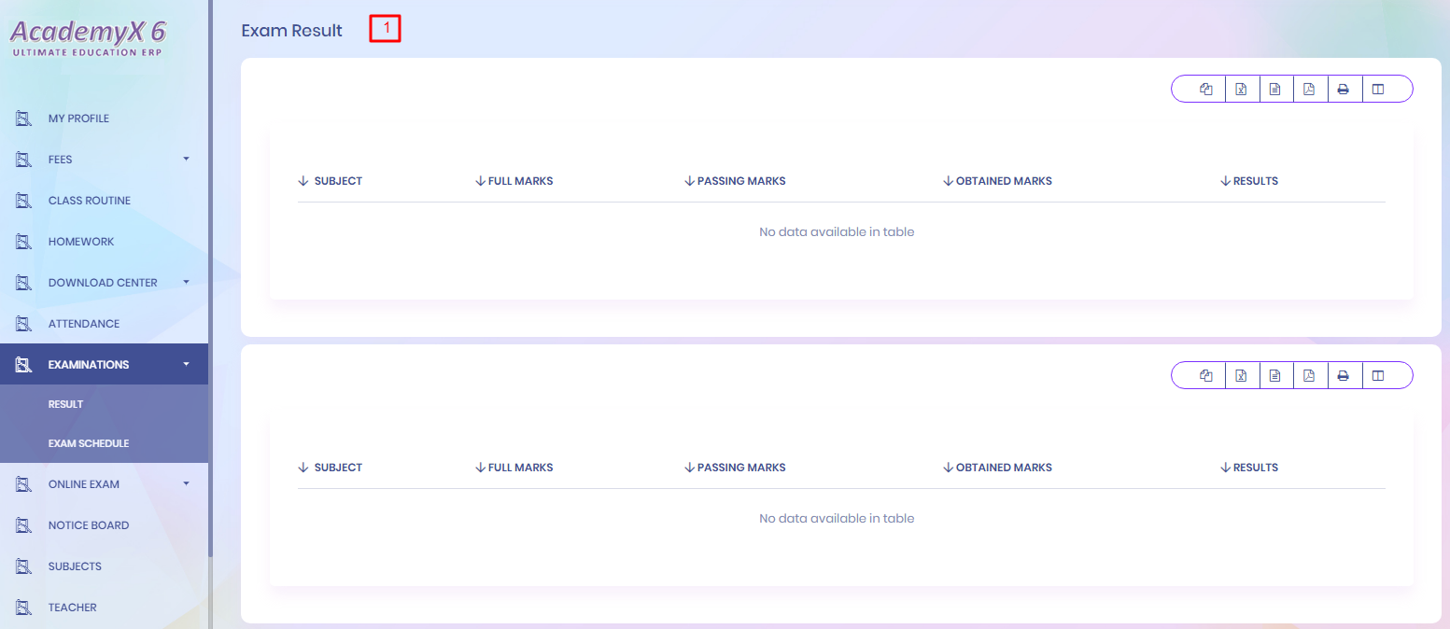Copy the first results table to clipboard
The width and height of the screenshot is (1450, 629).
pyautogui.click(x=1206, y=90)
